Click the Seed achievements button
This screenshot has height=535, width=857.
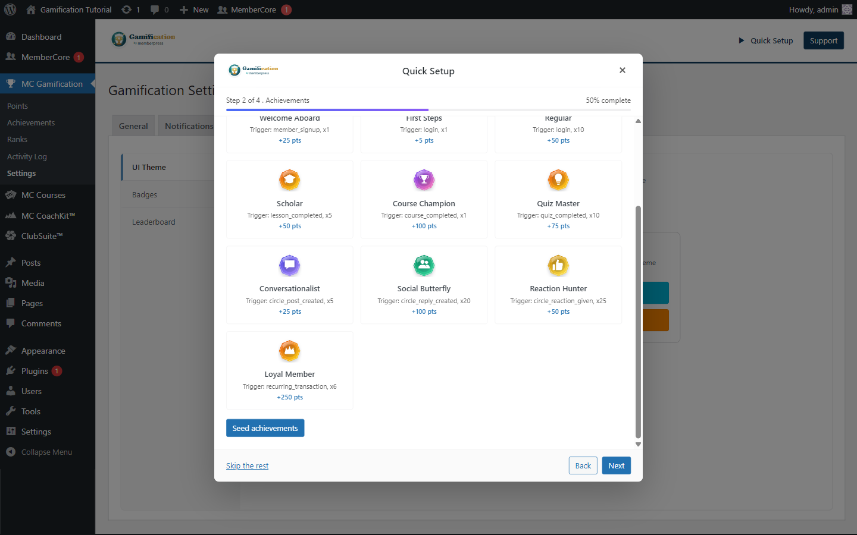coord(265,428)
